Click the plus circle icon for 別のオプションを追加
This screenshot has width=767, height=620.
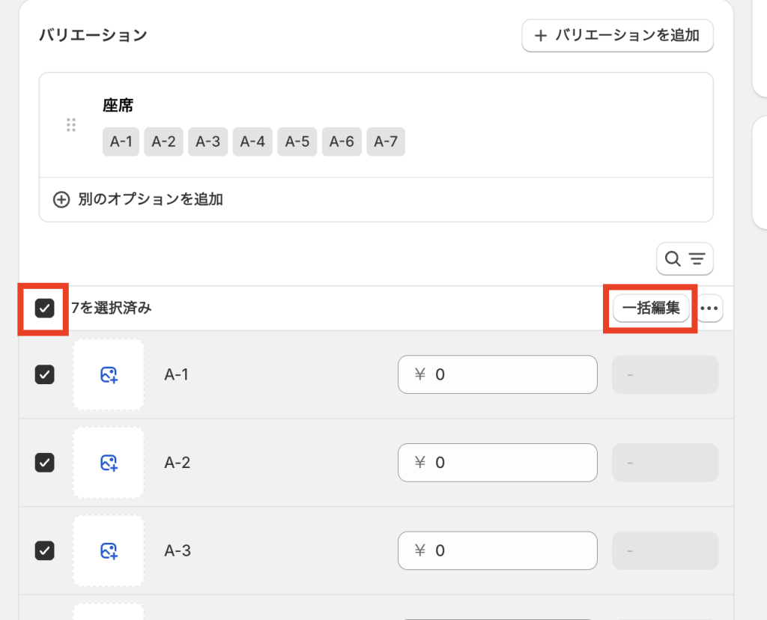pos(61,200)
